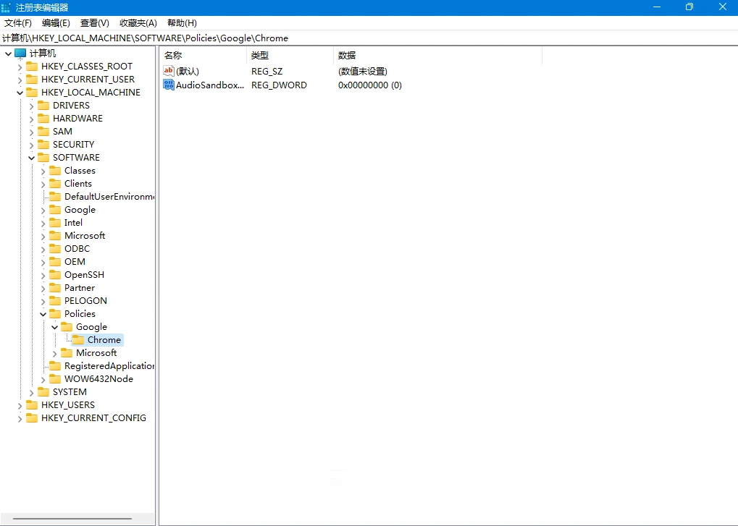Collapse HKEY_LOCAL_MACHINE chevron
Viewport: 738px width, 526px height.
pyautogui.click(x=20, y=93)
